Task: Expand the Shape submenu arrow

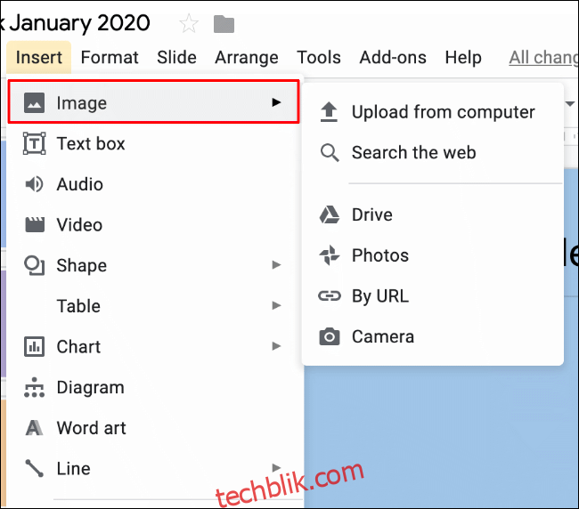Action: pyautogui.click(x=276, y=265)
